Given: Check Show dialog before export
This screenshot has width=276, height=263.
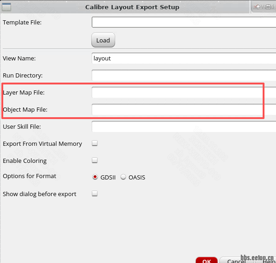Looking at the screenshot, I should pos(95,193).
